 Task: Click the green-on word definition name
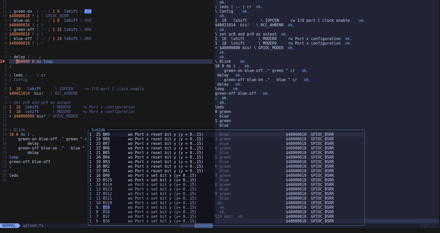click(x=23, y=11)
